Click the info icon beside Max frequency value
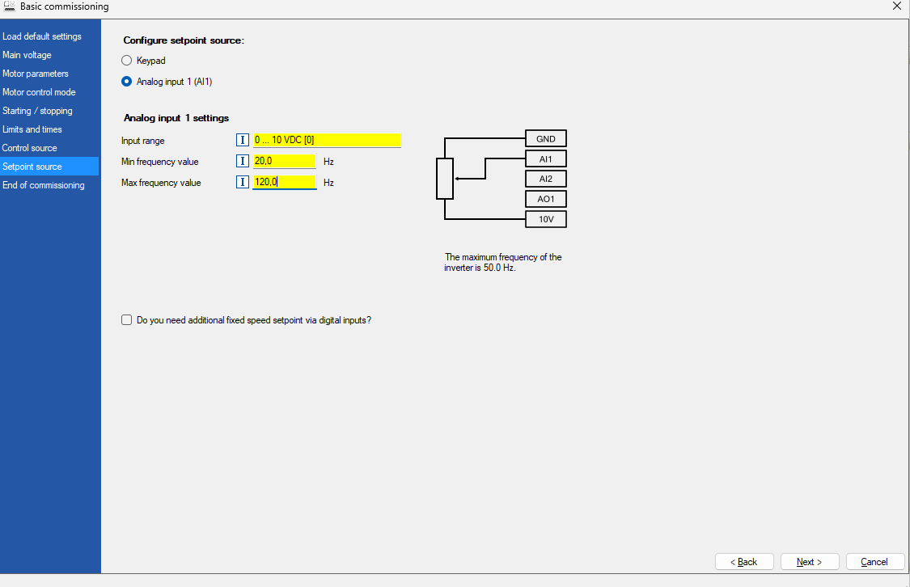Image resolution: width=910 pixels, height=587 pixels. pyautogui.click(x=243, y=182)
